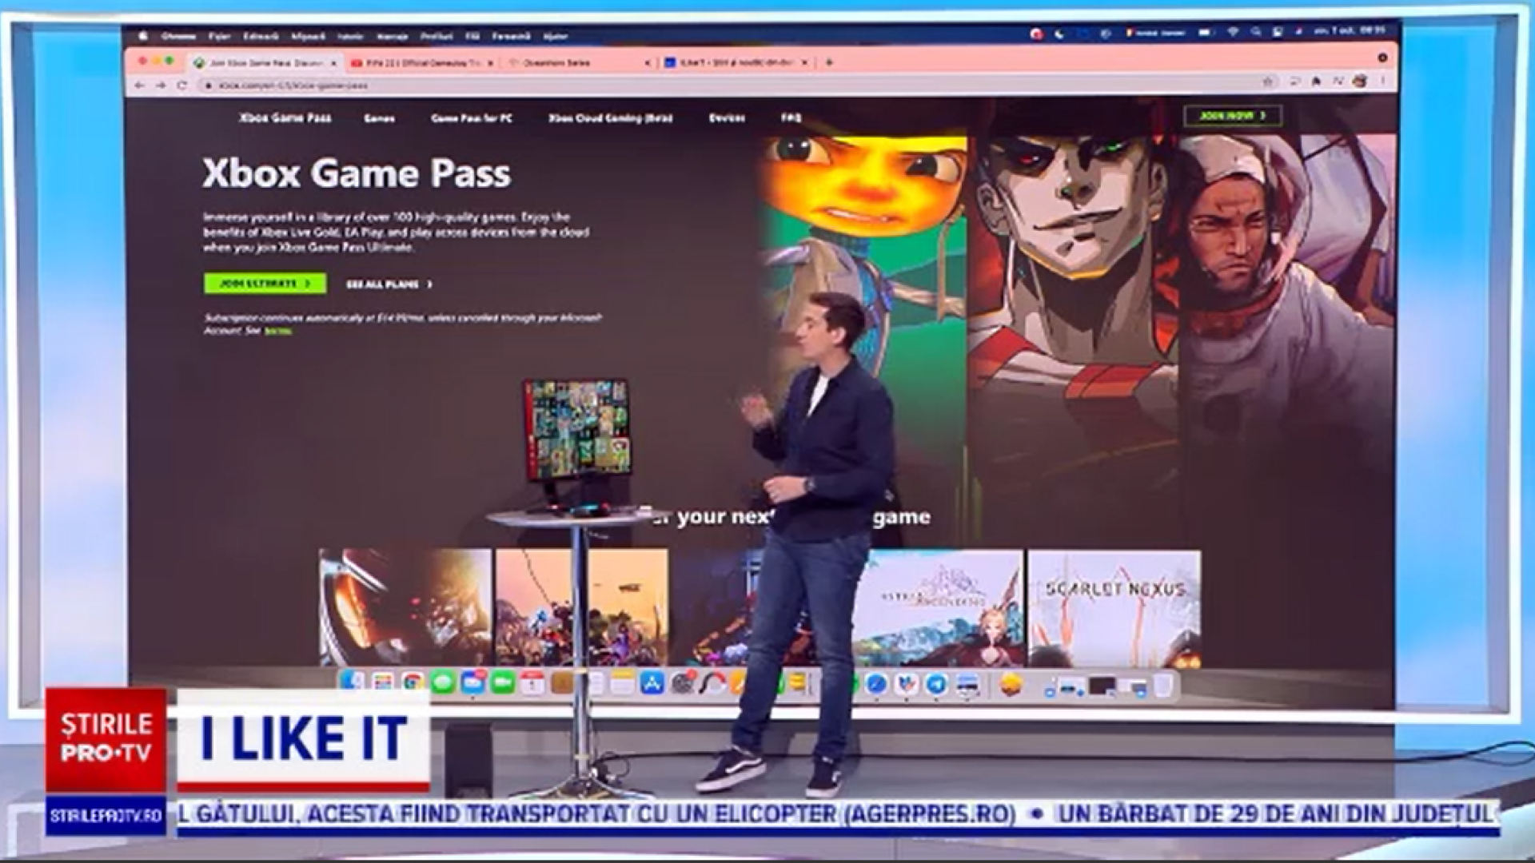Click the green JOIN ULTIMATE button
1535x863 pixels.
pos(265,284)
